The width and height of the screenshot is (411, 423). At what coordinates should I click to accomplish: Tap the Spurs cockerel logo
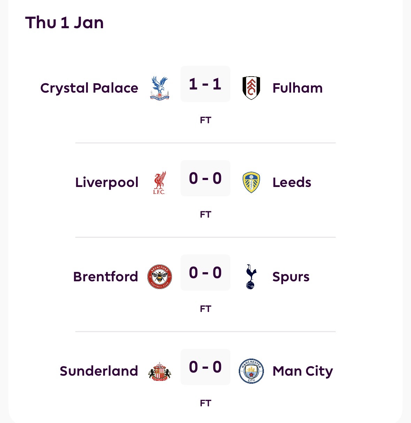pyautogui.click(x=251, y=277)
